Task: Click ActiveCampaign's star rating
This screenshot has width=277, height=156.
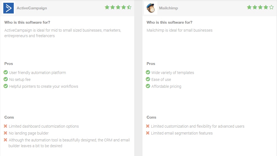Action: pyautogui.click(x=118, y=7)
